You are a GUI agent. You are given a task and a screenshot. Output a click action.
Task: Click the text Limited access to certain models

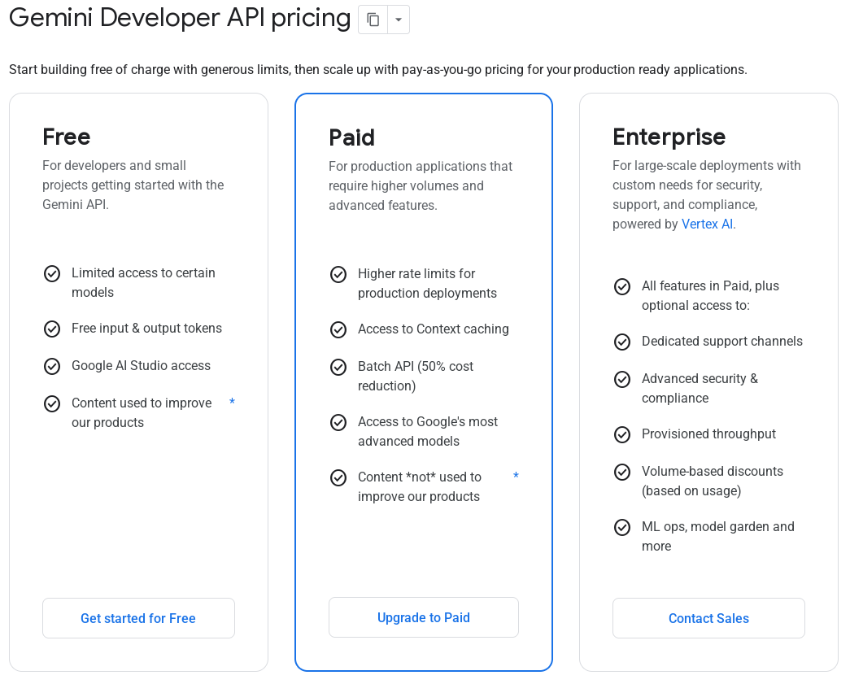tap(143, 282)
